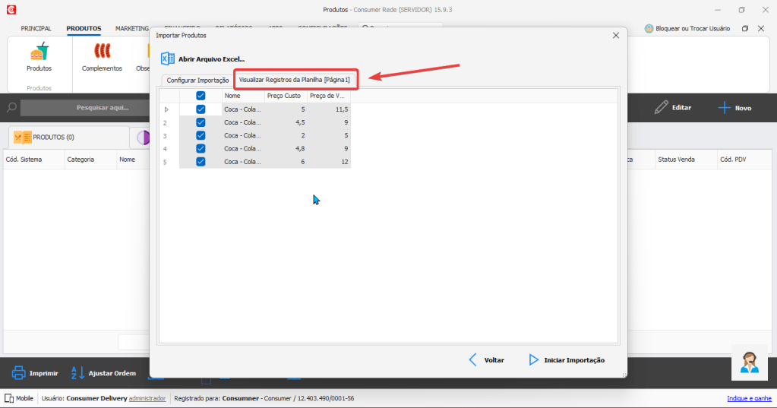Click the Novo plus icon

click(725, 108)
